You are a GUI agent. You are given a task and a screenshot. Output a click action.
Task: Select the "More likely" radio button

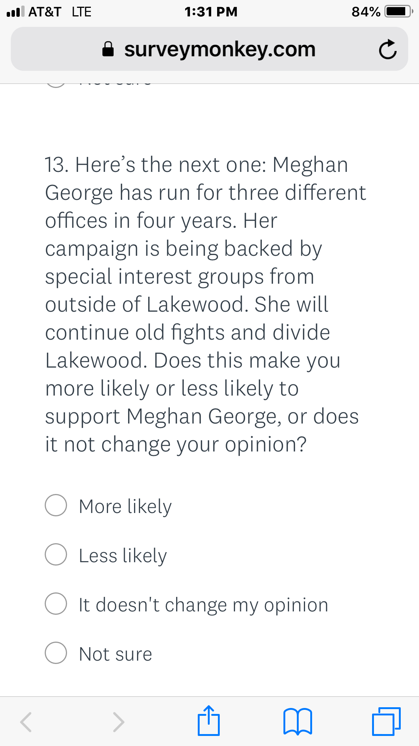coord(56,506)
